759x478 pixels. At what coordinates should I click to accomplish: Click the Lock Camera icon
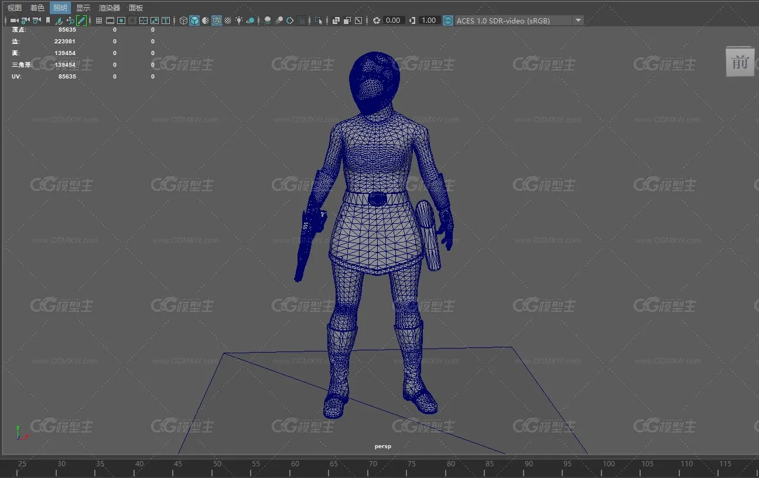tap(25, 21)
